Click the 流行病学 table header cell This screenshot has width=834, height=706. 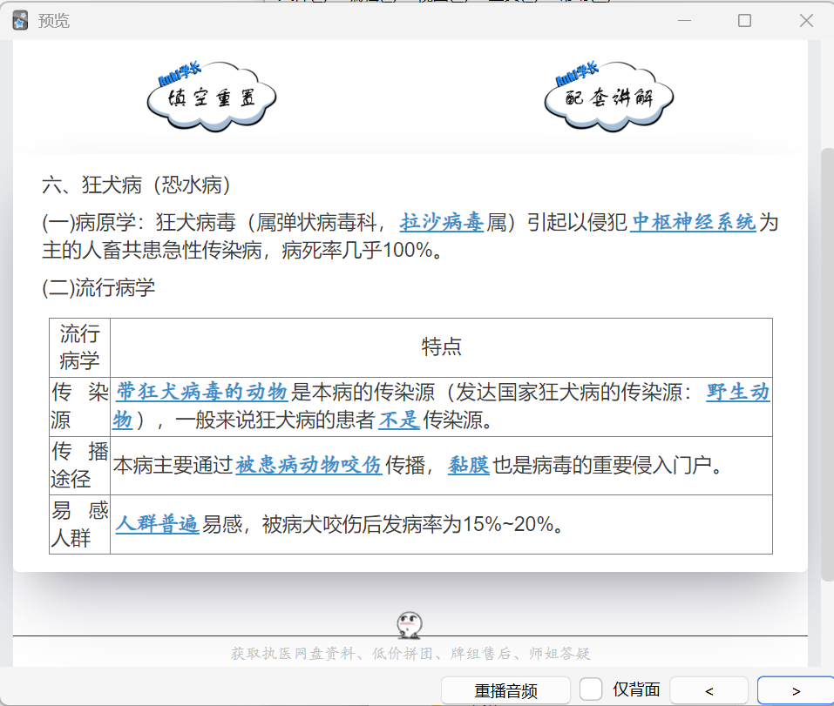point(80,347)
